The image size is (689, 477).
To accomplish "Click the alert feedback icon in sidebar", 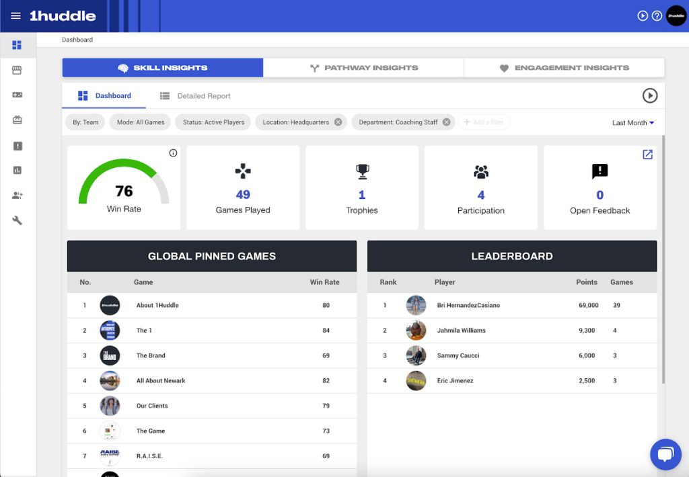I will tap(17, 146).
